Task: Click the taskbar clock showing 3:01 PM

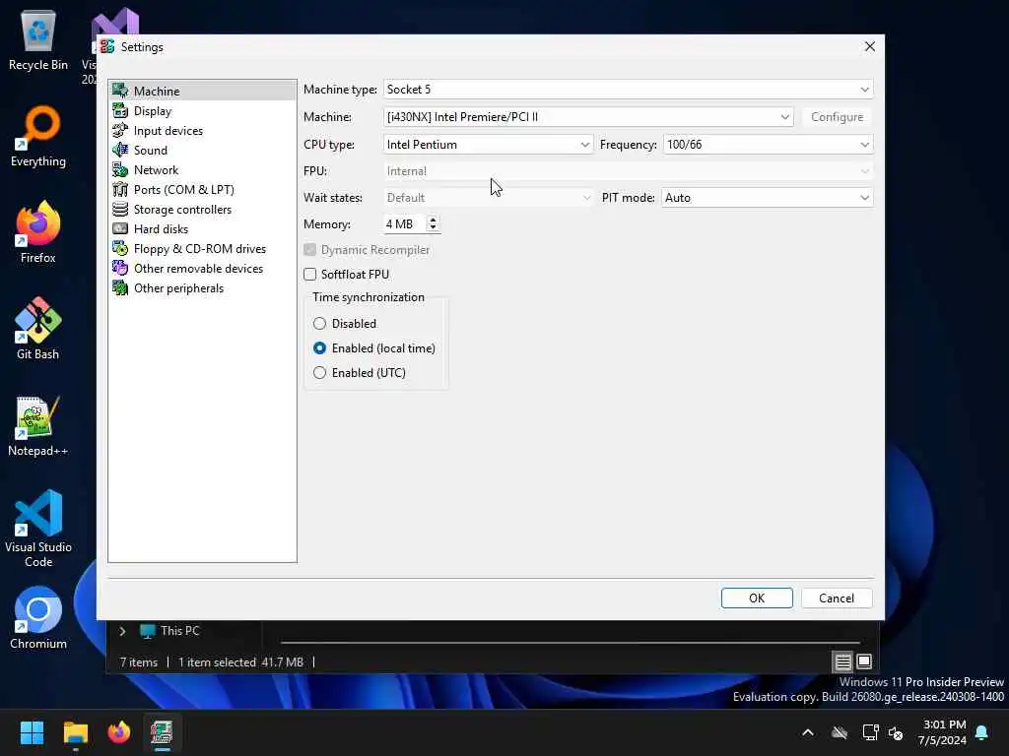Action: [x=943, y=732]
